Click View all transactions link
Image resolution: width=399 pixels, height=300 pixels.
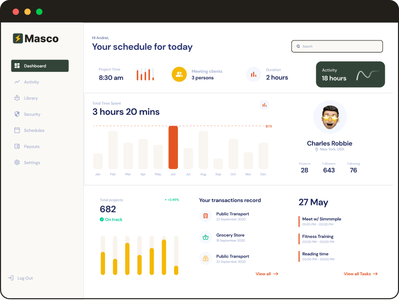[266, 274]
